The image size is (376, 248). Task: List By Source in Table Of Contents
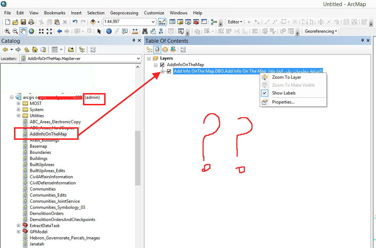157,50
